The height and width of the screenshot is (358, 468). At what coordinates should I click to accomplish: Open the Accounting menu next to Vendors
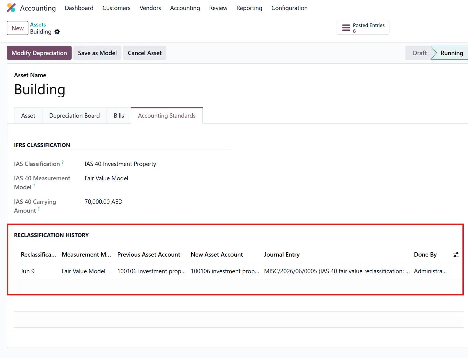click(185, 8)
